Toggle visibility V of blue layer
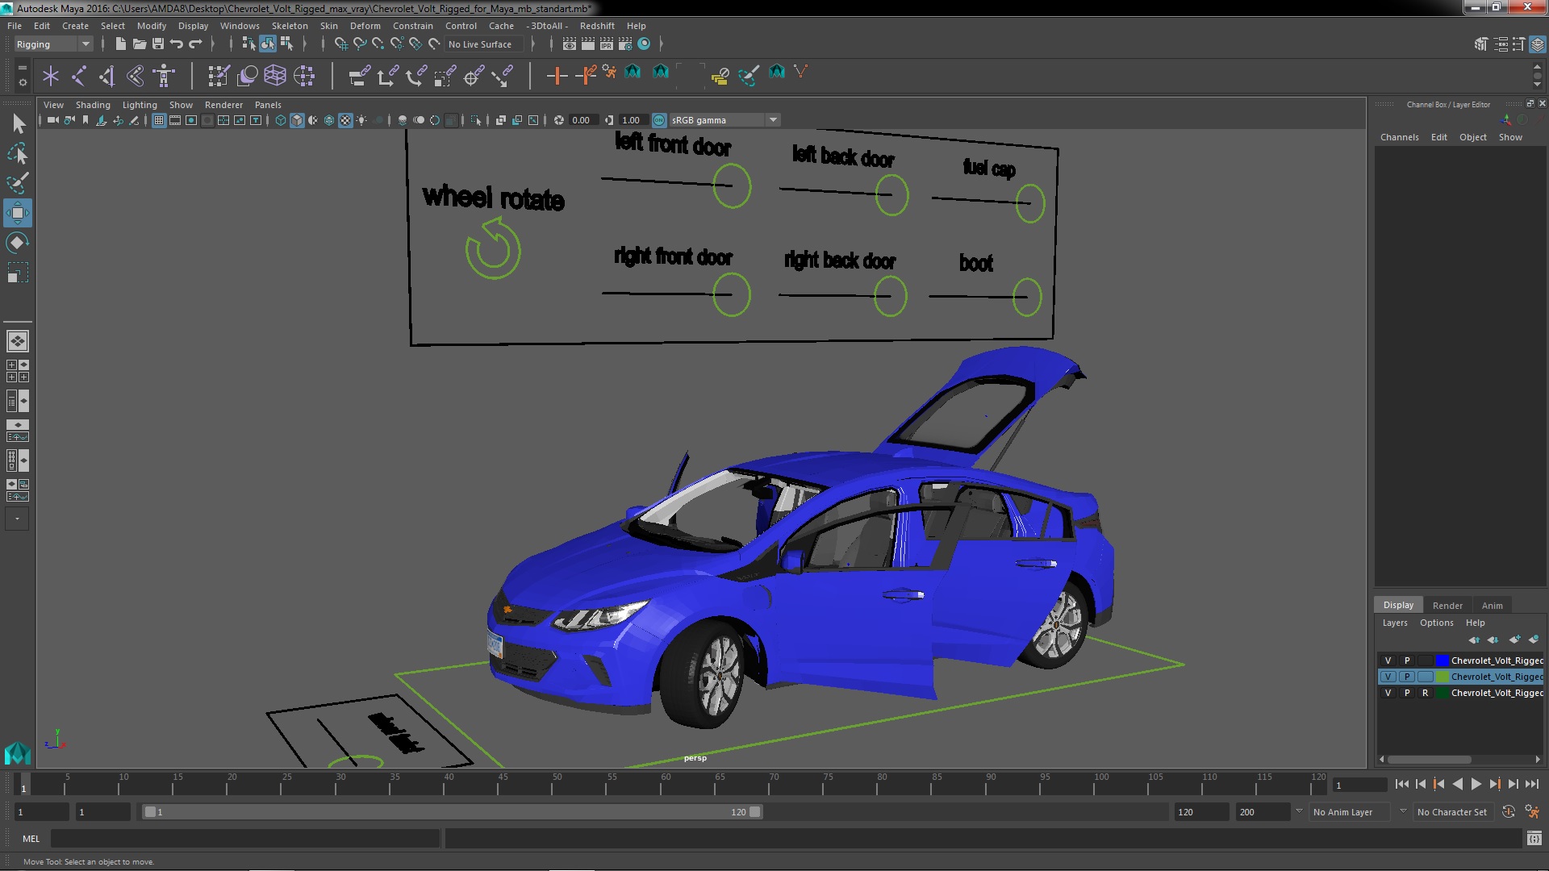 [x=1388, y=661]
